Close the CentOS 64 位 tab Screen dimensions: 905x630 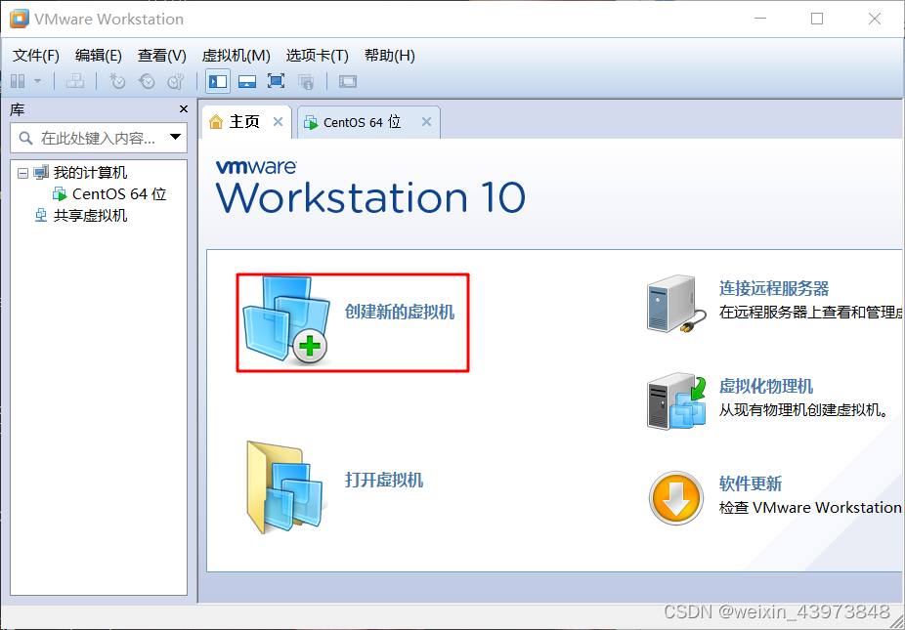pyautogui.click(x=426, y=122)
